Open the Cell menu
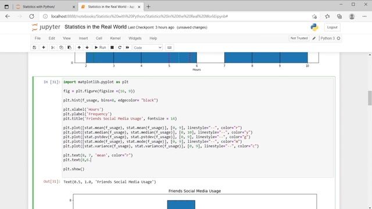 [99, 38]
